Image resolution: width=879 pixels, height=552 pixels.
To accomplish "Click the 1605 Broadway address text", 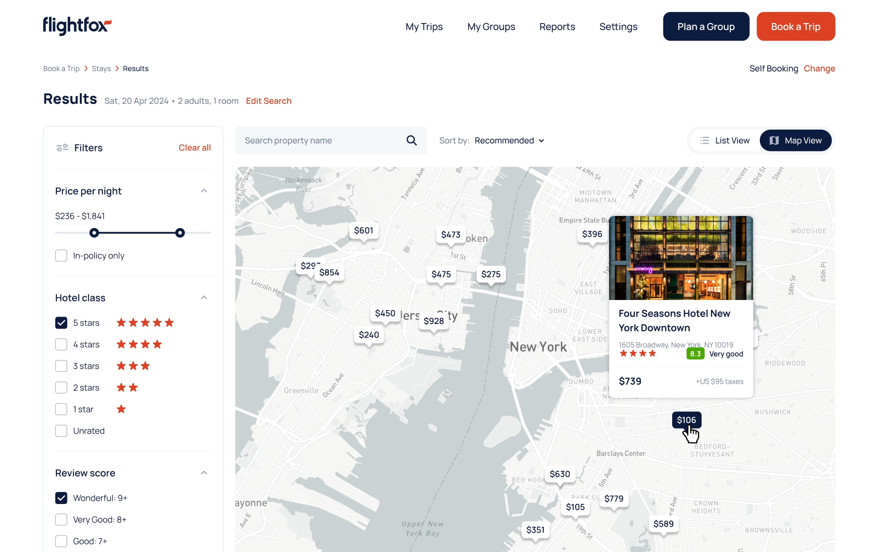I will (x=676, y=345).
